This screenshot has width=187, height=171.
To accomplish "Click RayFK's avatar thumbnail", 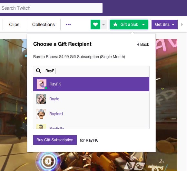I will coord(42,84).
